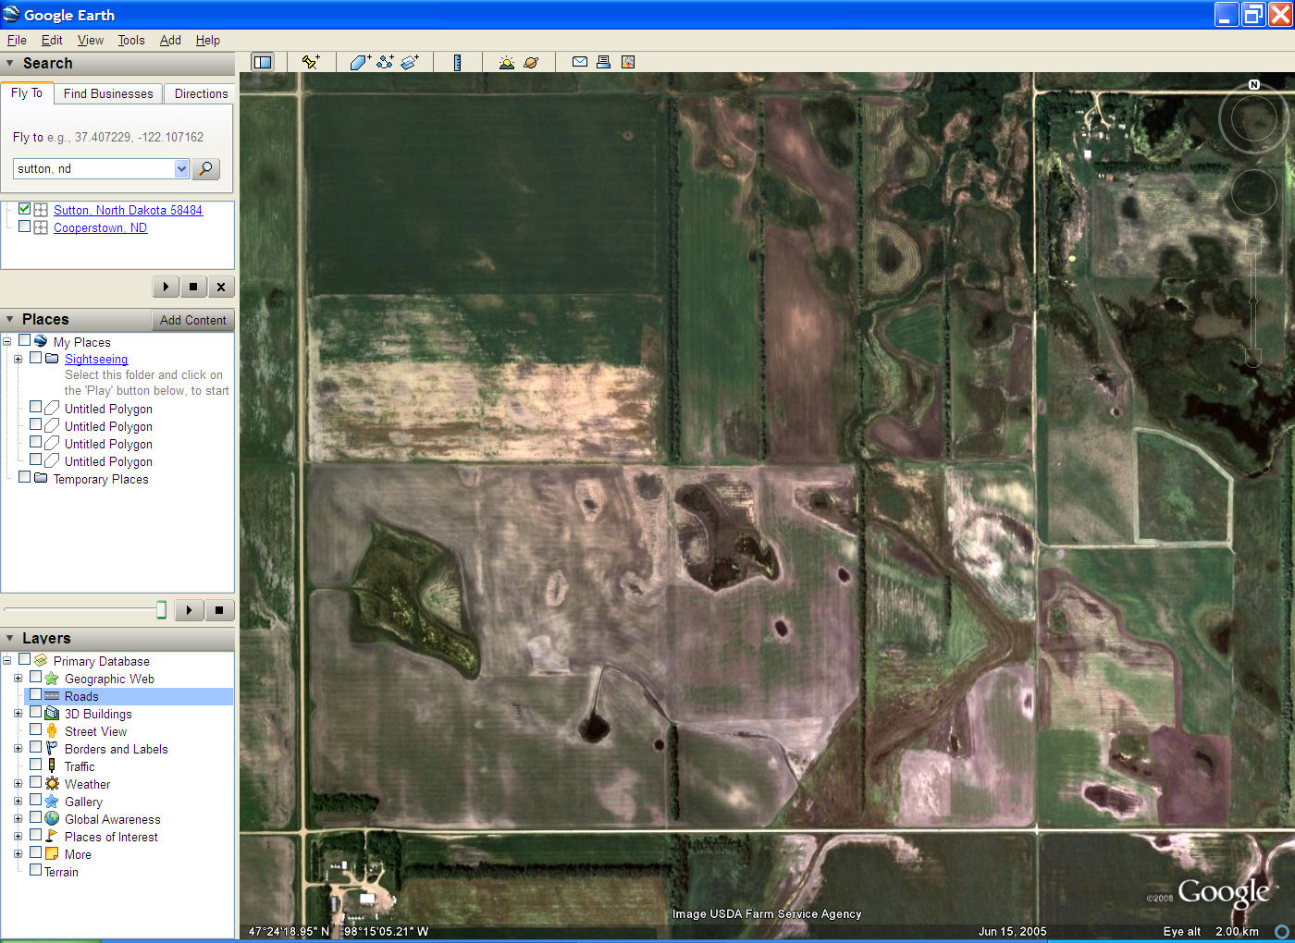Screen dimensions: 1295x943
Task: Add a placemark with pushpin icon
Action: 311,62
